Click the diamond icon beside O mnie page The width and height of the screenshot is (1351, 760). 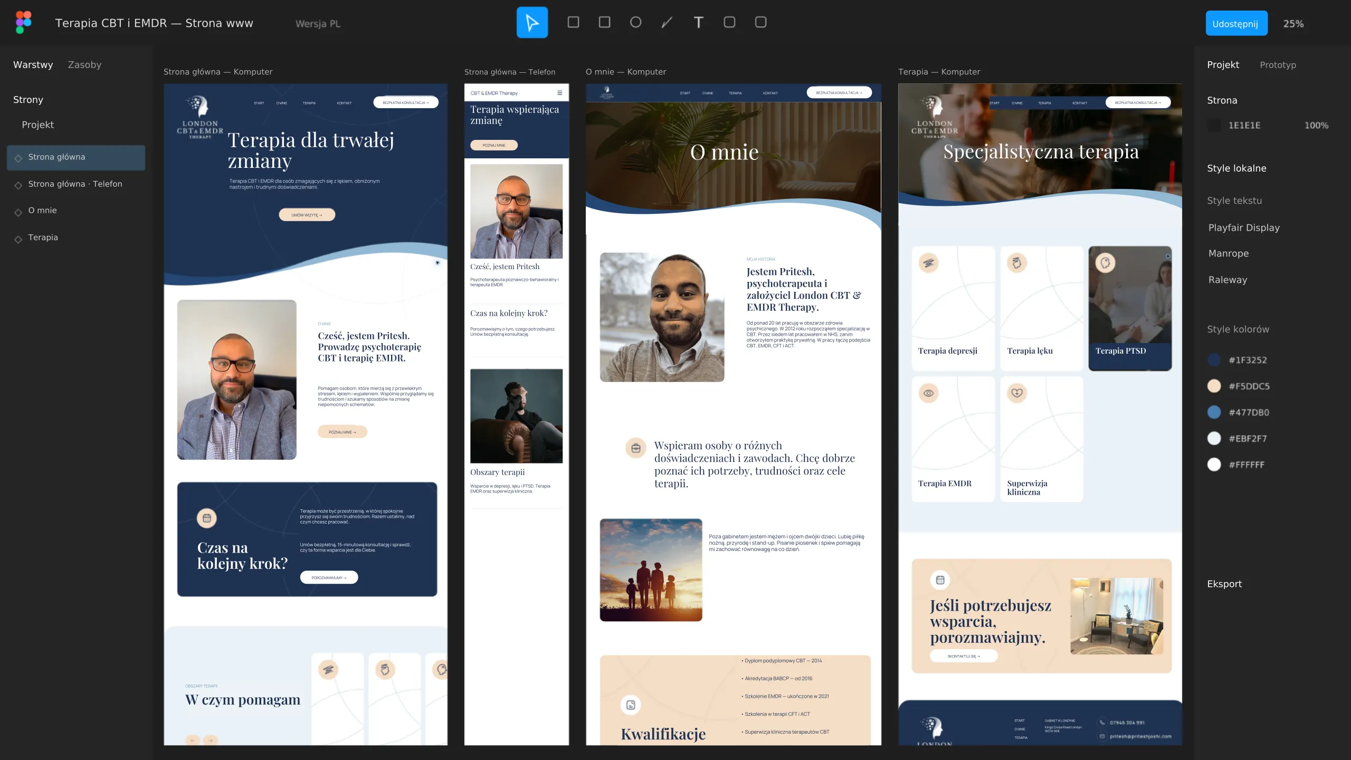pyautogui.click(x=18, y=212)
